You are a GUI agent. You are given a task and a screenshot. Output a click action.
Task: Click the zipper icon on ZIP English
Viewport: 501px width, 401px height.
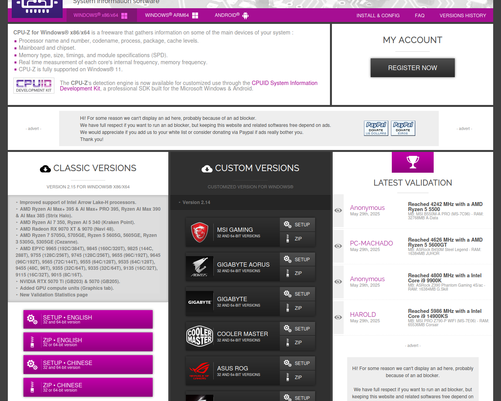[32, 342]
